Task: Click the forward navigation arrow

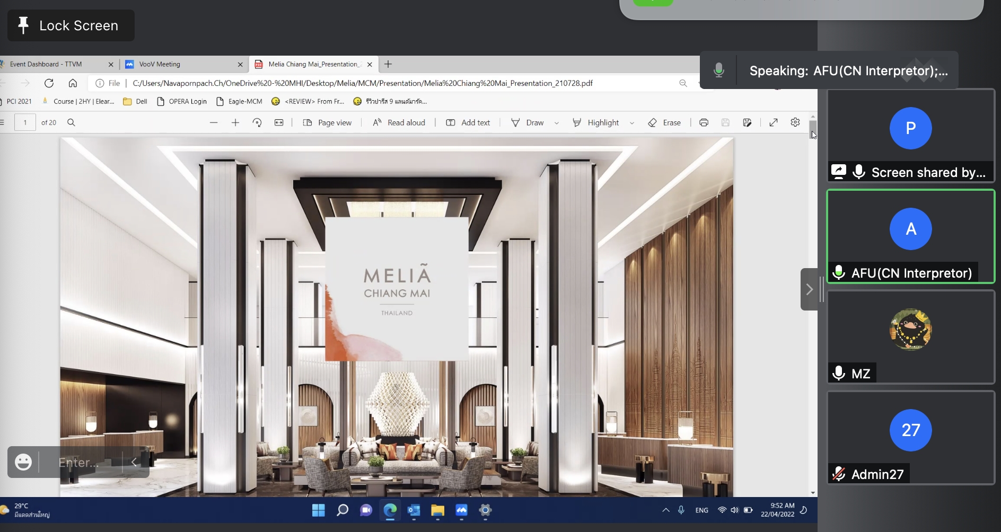Action: [x=25, y=83]
